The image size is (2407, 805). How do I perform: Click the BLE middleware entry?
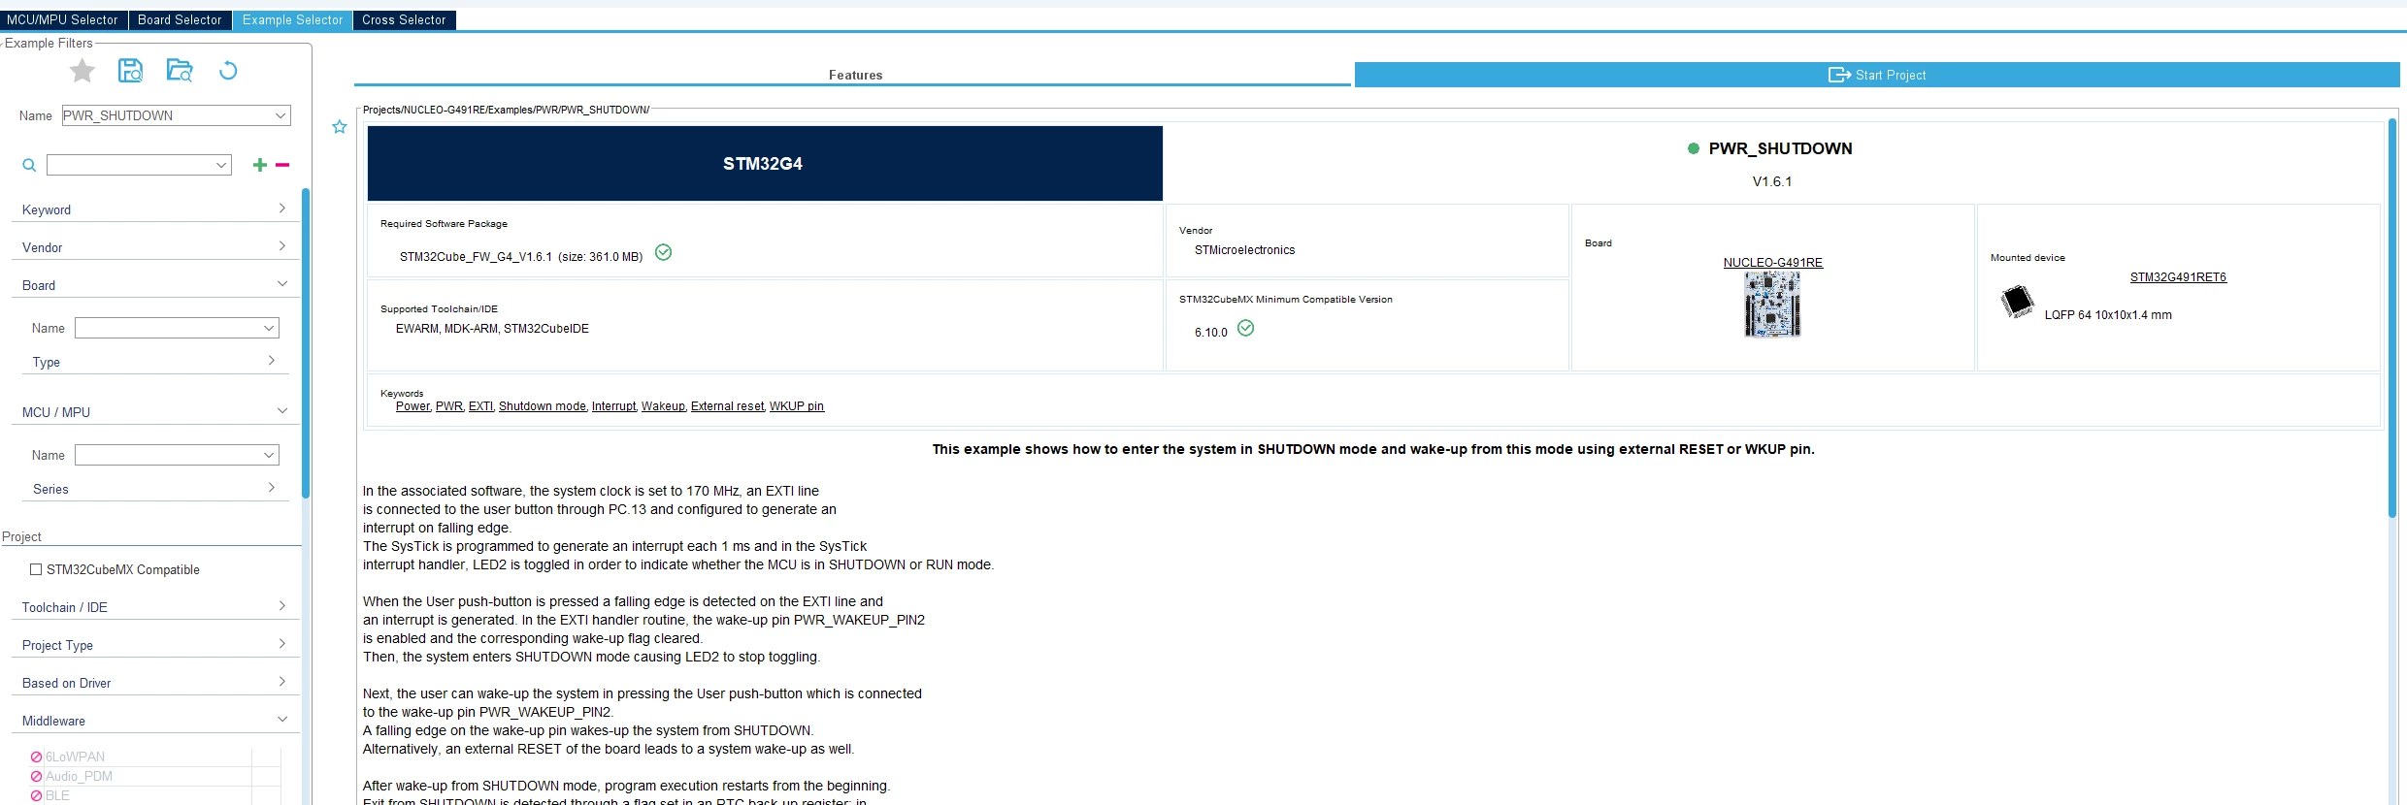pos(57,796)
